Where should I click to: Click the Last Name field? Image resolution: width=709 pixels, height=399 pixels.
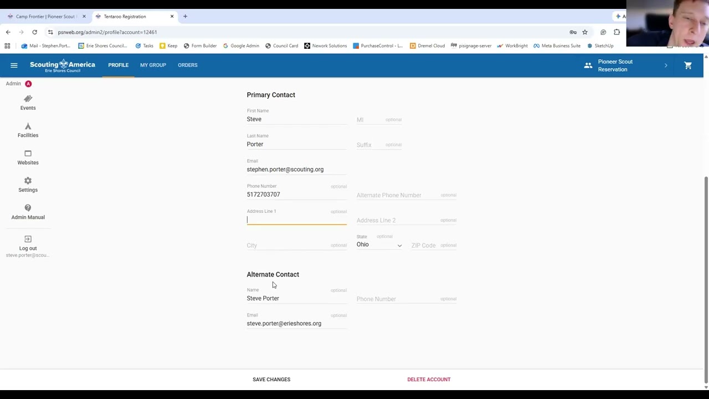[296, 144]
